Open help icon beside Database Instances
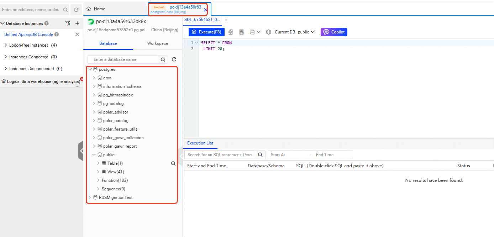The height and width of the screenshot is (237, 494). click(x=47, y=23)
